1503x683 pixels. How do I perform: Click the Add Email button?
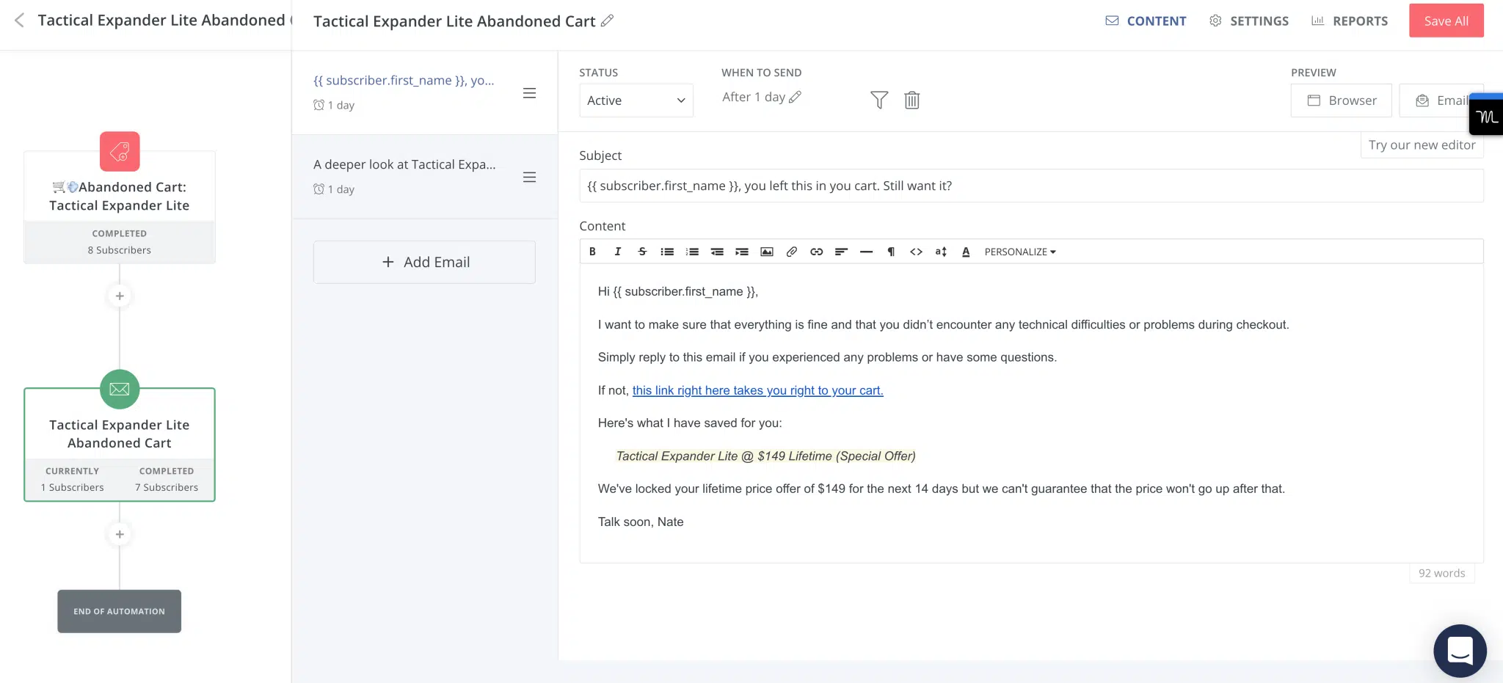click(x=424, y=262)
